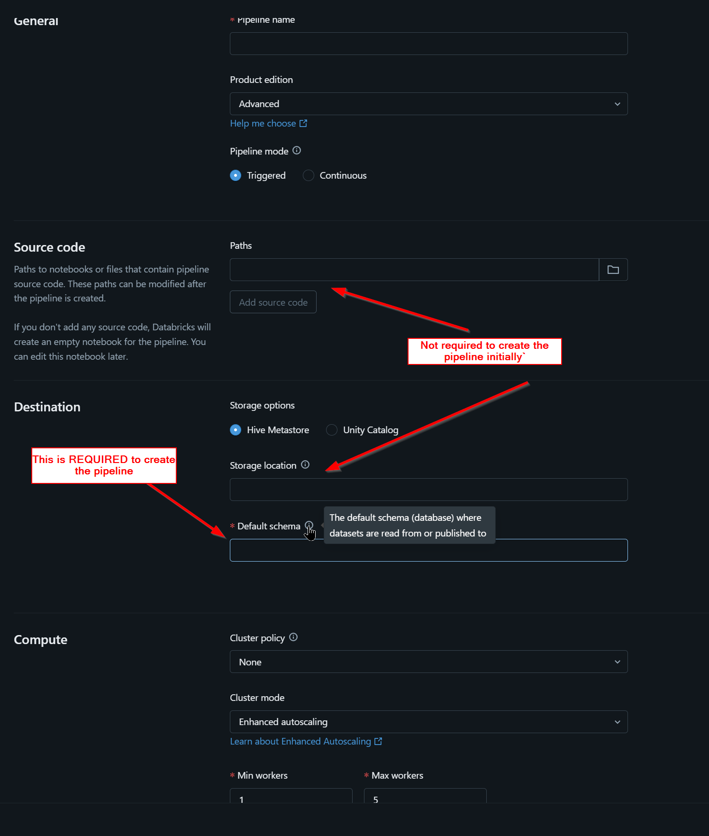Open the Help me choose link
Screen dimensions: 709x836
click(x=263, y=123)
